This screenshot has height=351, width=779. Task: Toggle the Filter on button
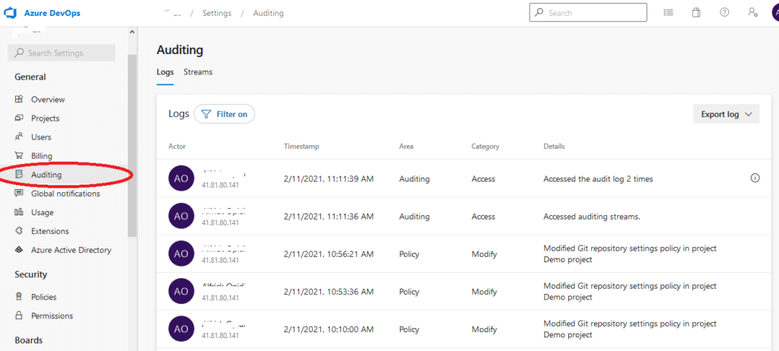click(x=224, y=114)
